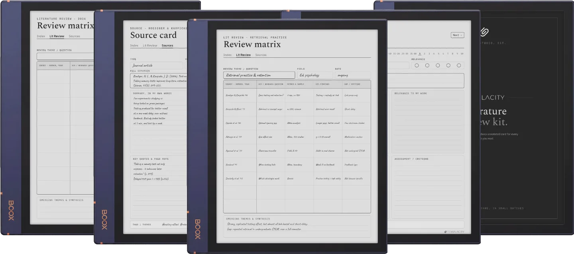
Task: Click the 'Optimal spacing gap' cell
Action: [x=271, y=123]
